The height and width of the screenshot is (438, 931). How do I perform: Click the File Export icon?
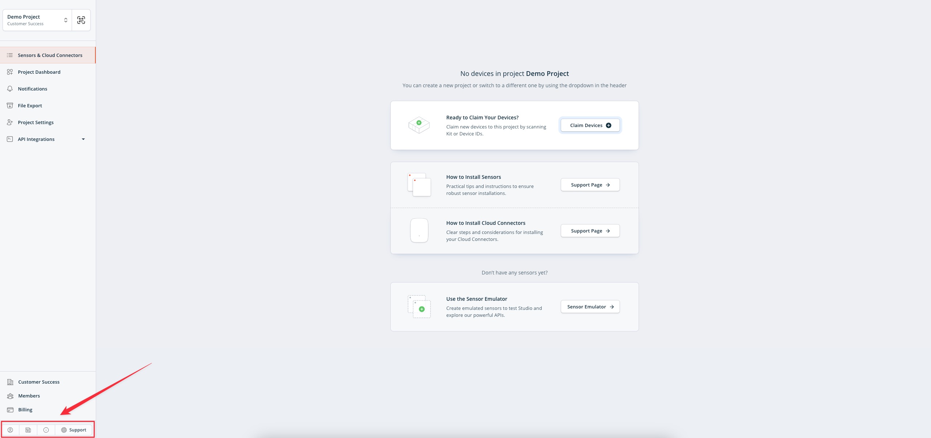click(x=10, y=106)
